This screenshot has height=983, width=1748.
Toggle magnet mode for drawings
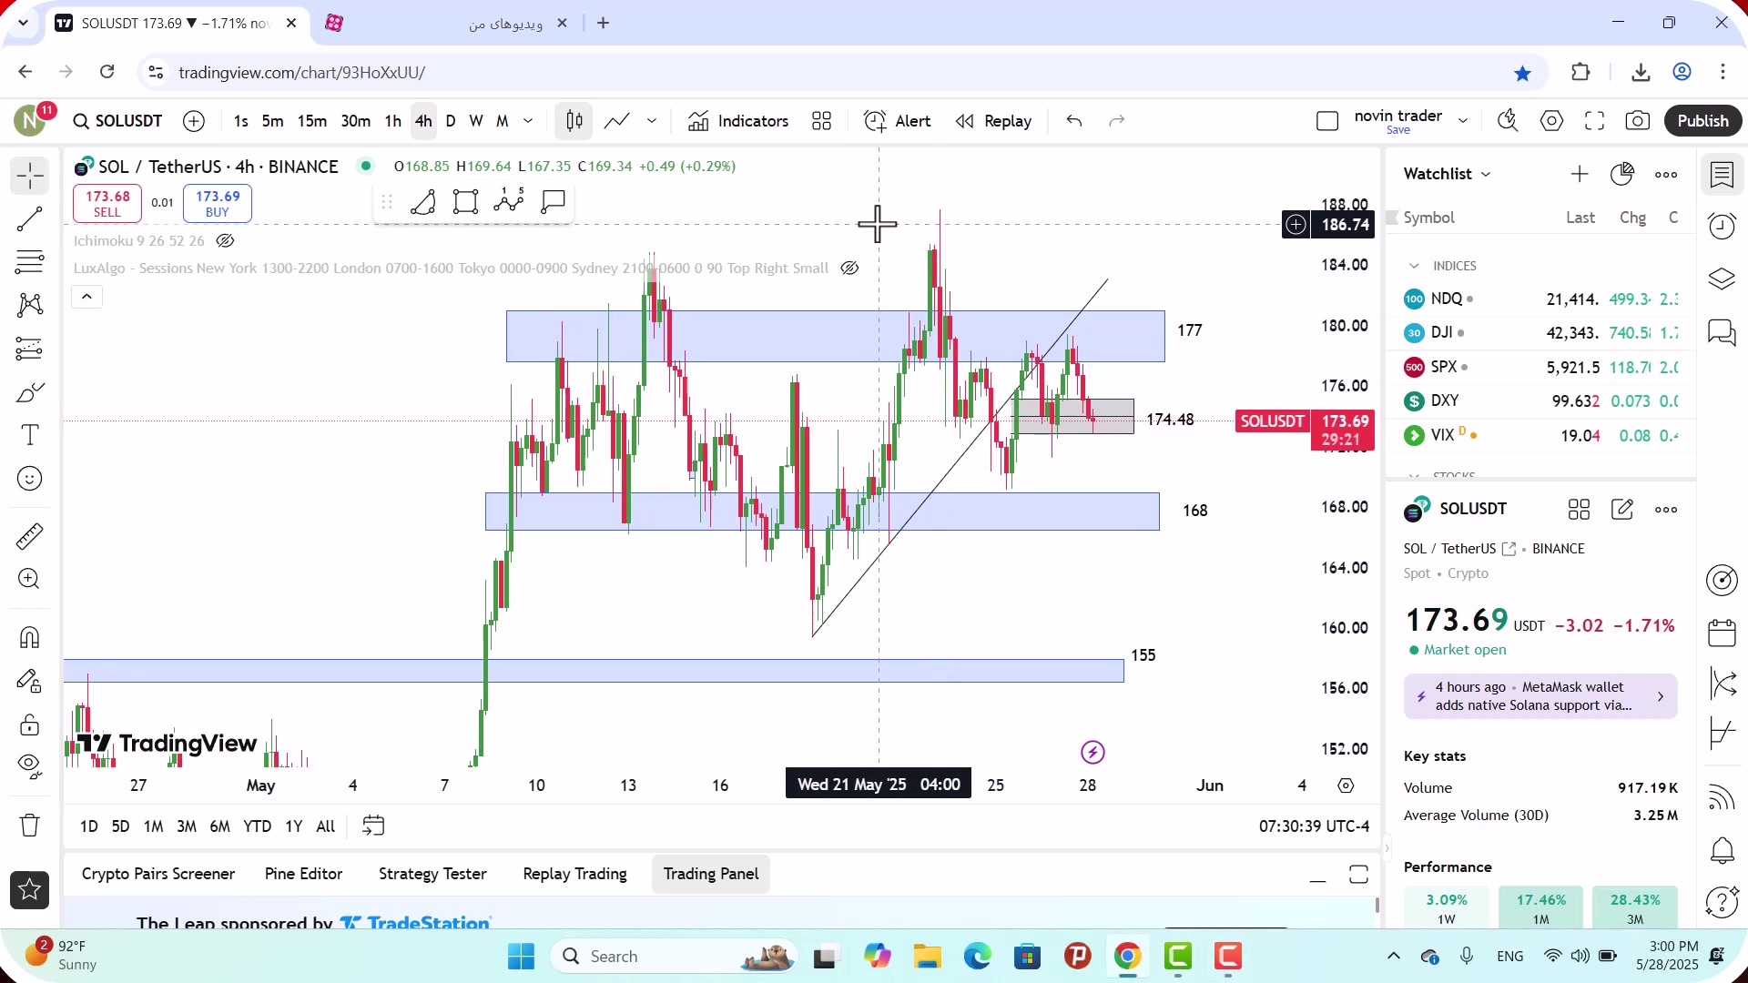coord(30,637)
